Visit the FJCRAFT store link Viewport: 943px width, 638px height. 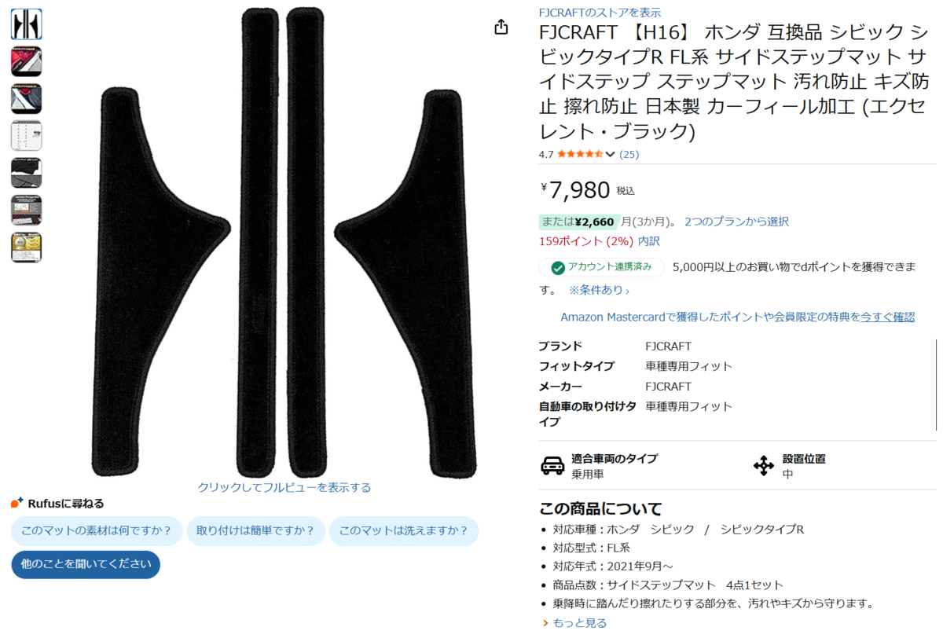point(600,13)
